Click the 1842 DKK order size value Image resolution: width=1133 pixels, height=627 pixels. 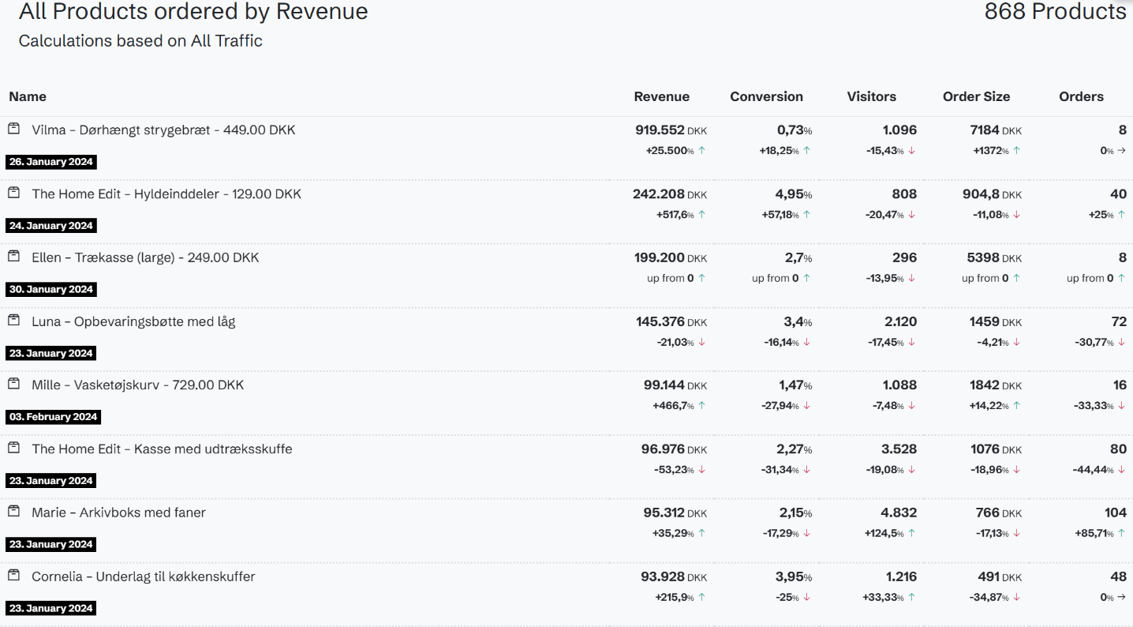click(x=996, y=385)
